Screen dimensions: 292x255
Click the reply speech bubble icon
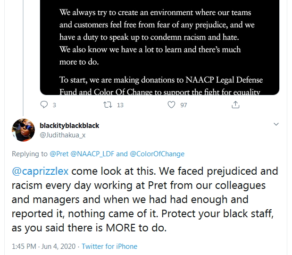(44, 105)
